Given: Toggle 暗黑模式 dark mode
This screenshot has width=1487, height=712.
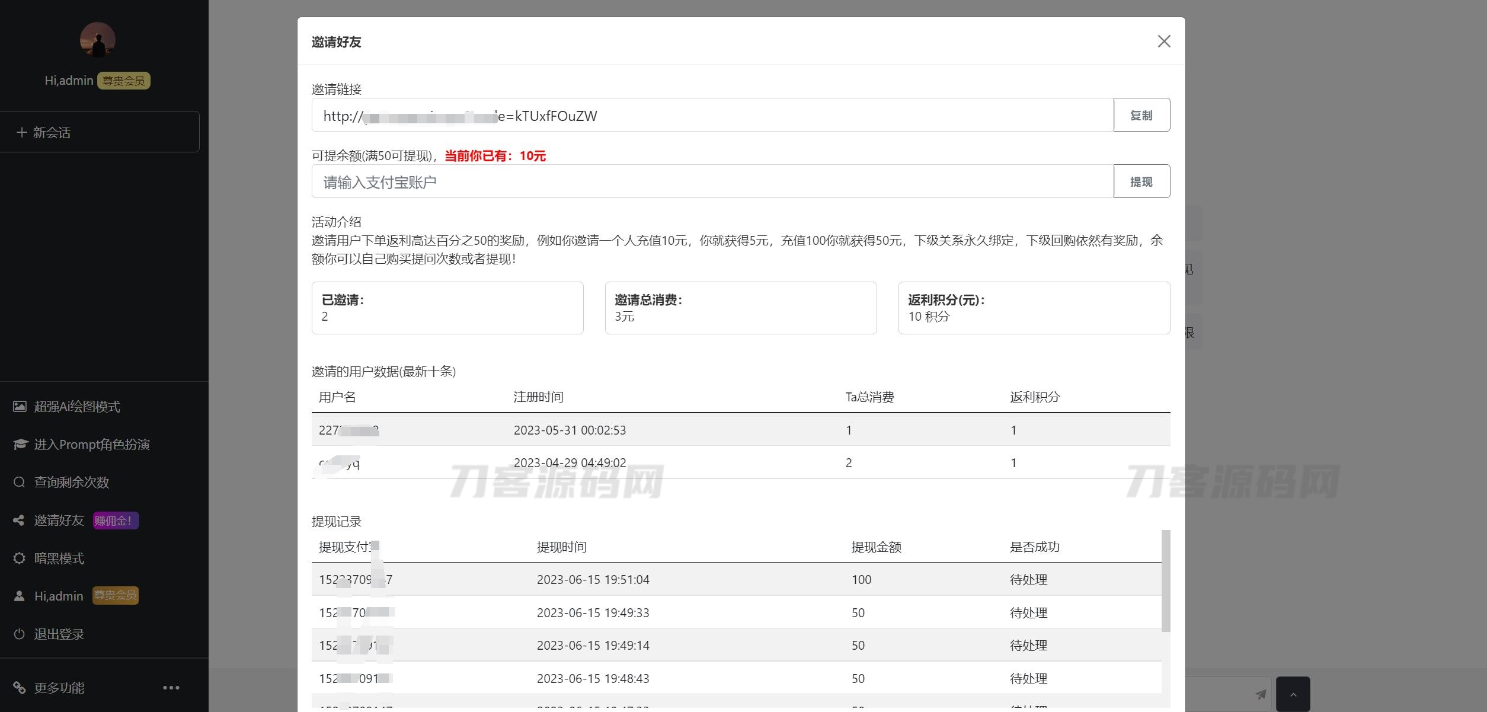Looking at the screenshot, I should tap(59, 558).
